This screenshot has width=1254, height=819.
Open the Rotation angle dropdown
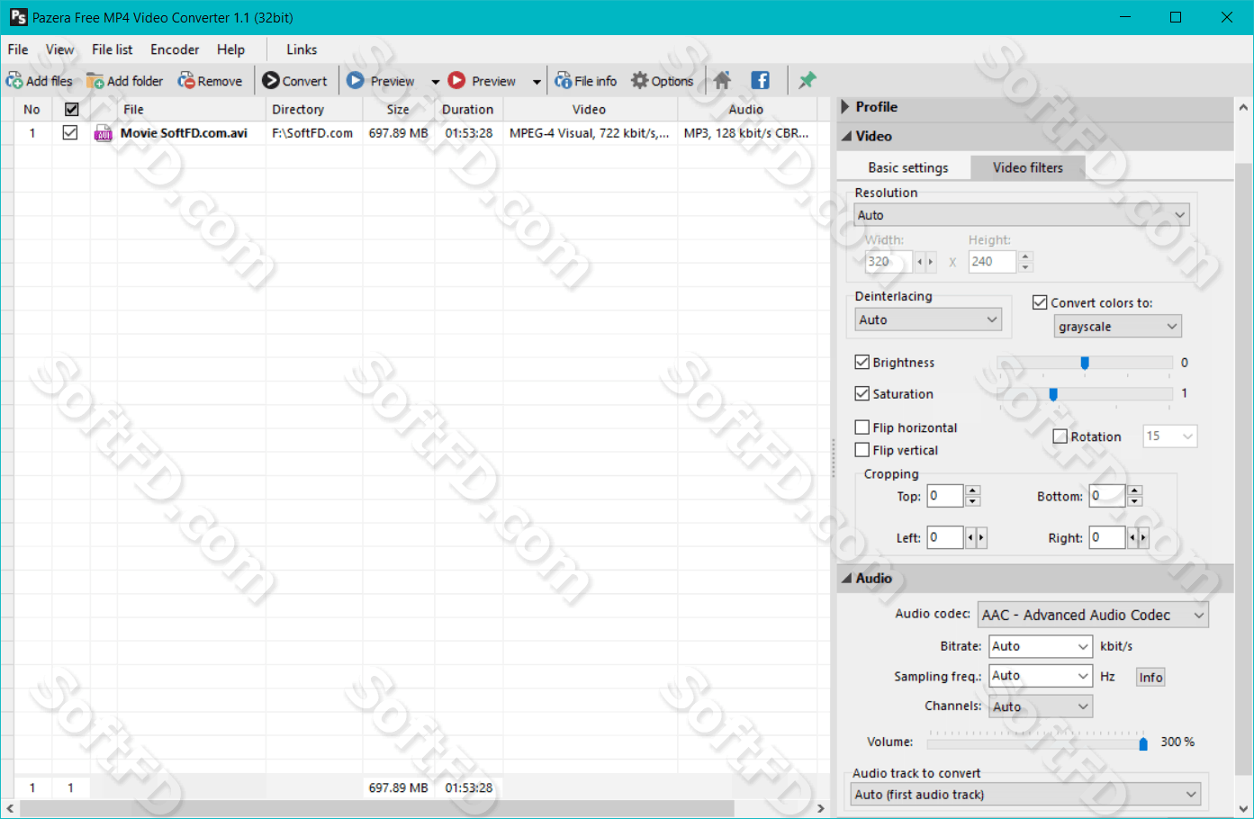pyautogui.click(x=1169, y=436)
